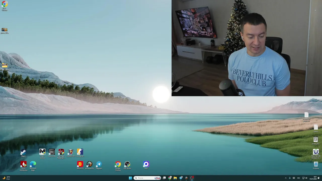Open the volume tray control
322x181 pixels.
click(x=307, y=178)
